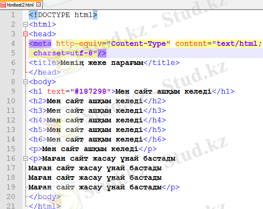Click the opening html tag text

click(x=42, y=25)
